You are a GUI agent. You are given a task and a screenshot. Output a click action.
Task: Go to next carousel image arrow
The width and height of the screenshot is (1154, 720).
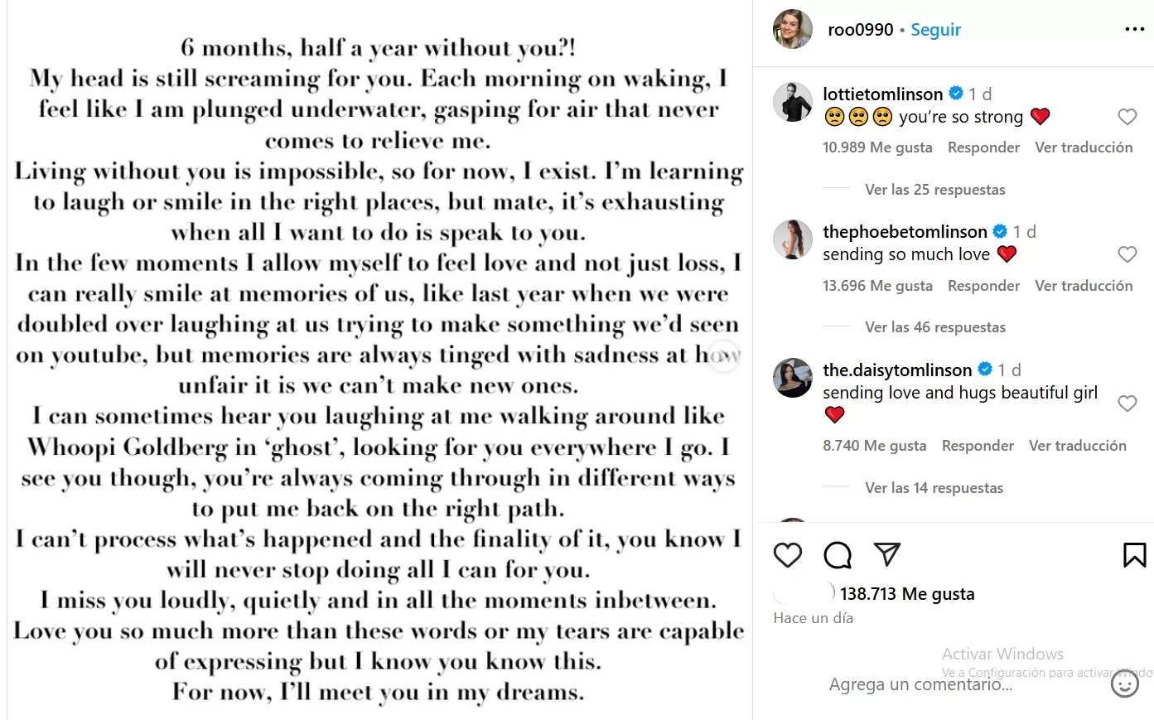point(723,355)
